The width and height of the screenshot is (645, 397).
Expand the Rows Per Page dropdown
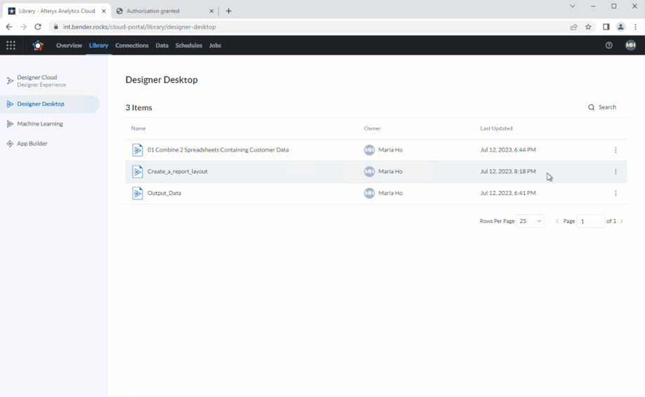530,221
